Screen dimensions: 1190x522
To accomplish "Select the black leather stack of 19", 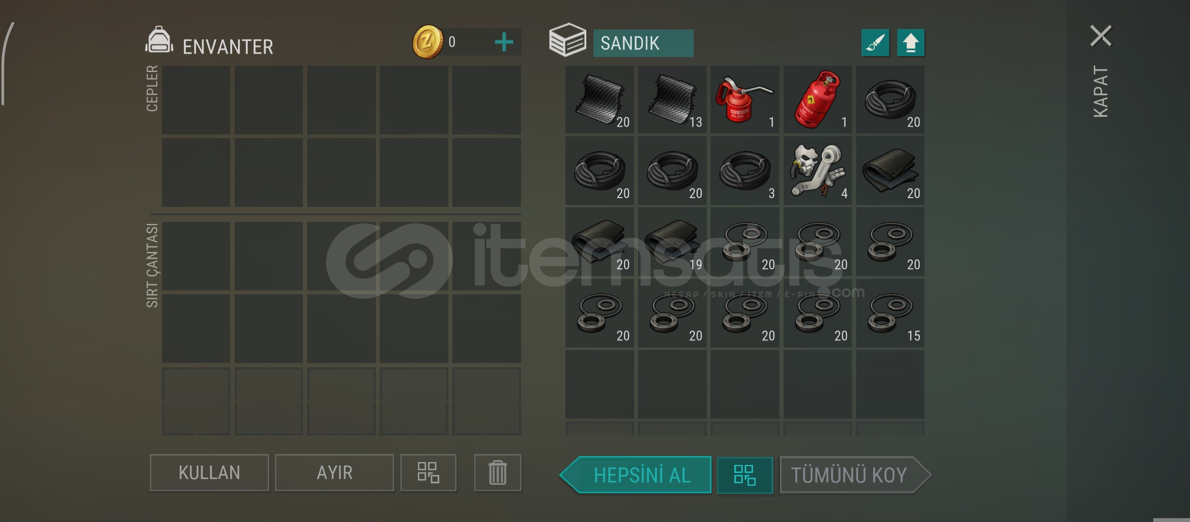I will point(672,242).
